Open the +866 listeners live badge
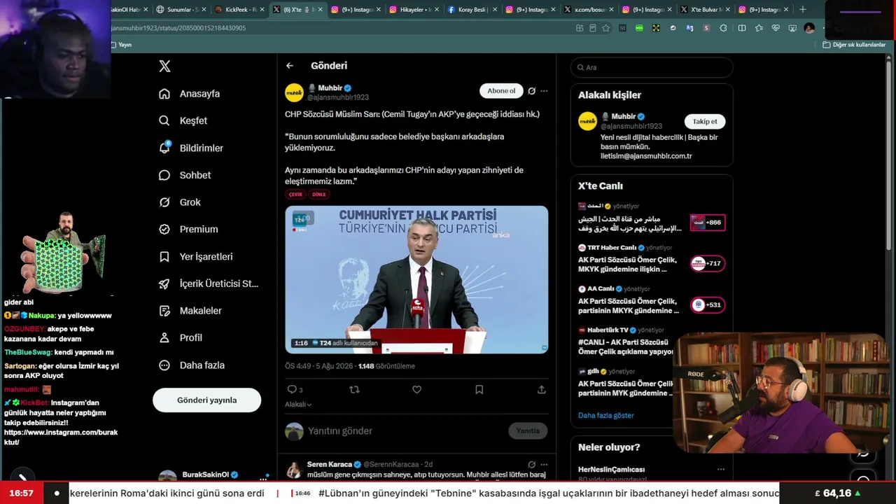Image resolution: width=896 pixels, height=504 pixels. click(708, 223)
